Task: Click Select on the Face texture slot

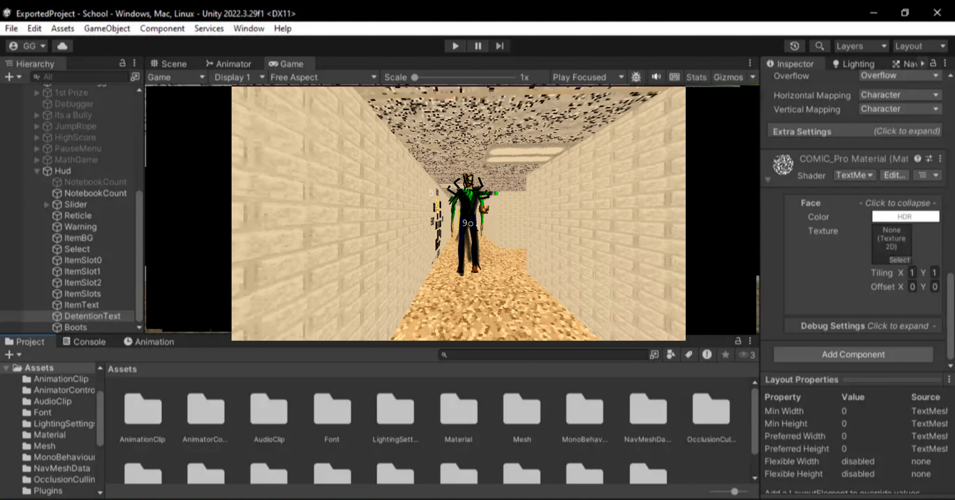Action: [x=899, y=260]
